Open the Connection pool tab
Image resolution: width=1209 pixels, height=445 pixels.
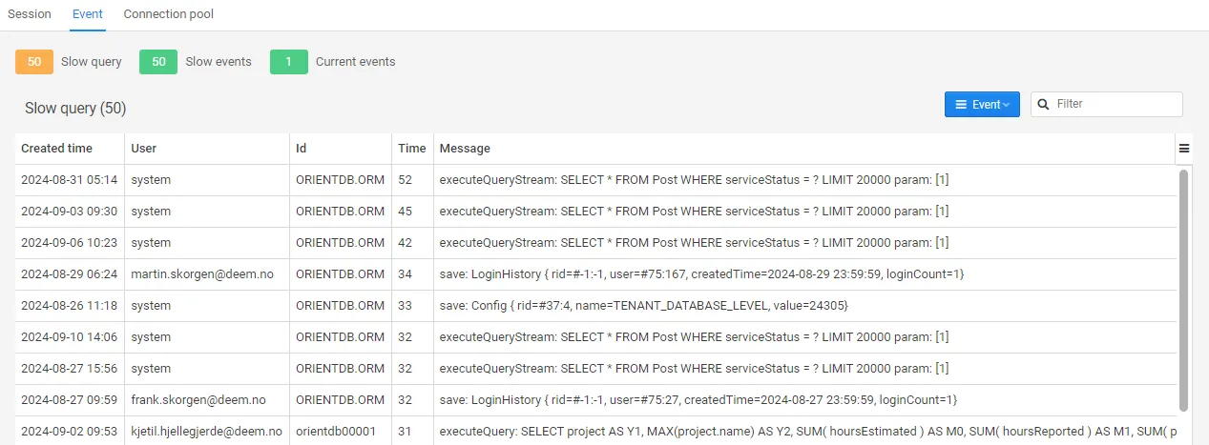[169, 14]
